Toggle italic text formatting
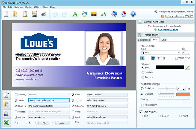Viewport: 196px width, 129px height. (x=148, y=58)
